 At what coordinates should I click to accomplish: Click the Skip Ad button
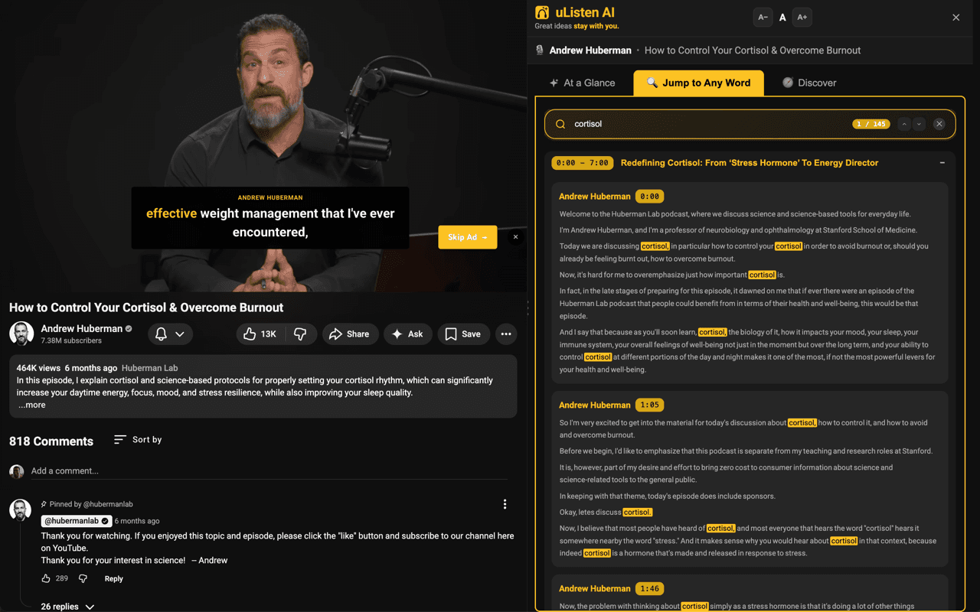(x=467, y=237)
